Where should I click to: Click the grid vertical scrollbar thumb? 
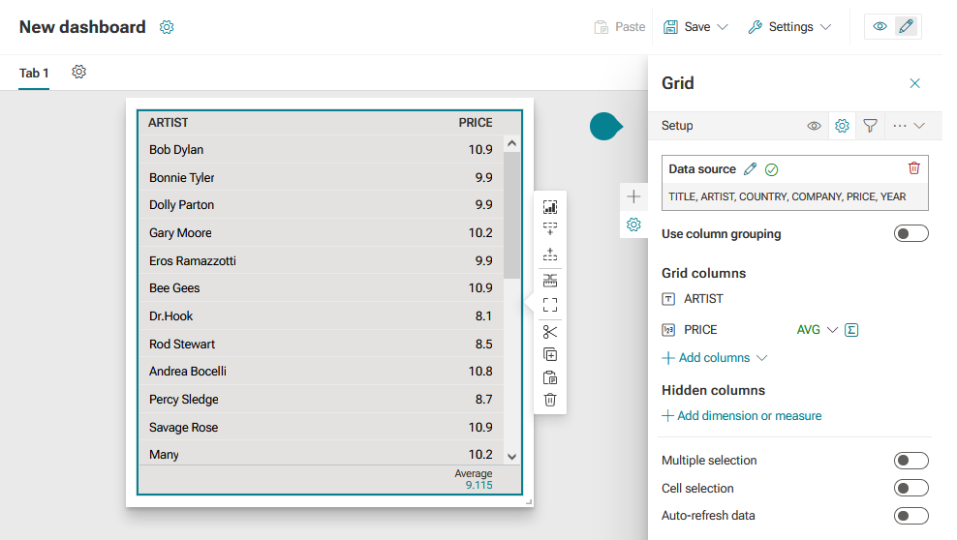click(512, 215)
